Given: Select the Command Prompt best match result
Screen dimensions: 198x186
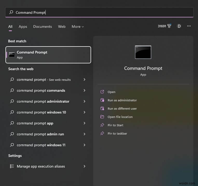Looking at the screenshot, I should click(x=48, y=55).
